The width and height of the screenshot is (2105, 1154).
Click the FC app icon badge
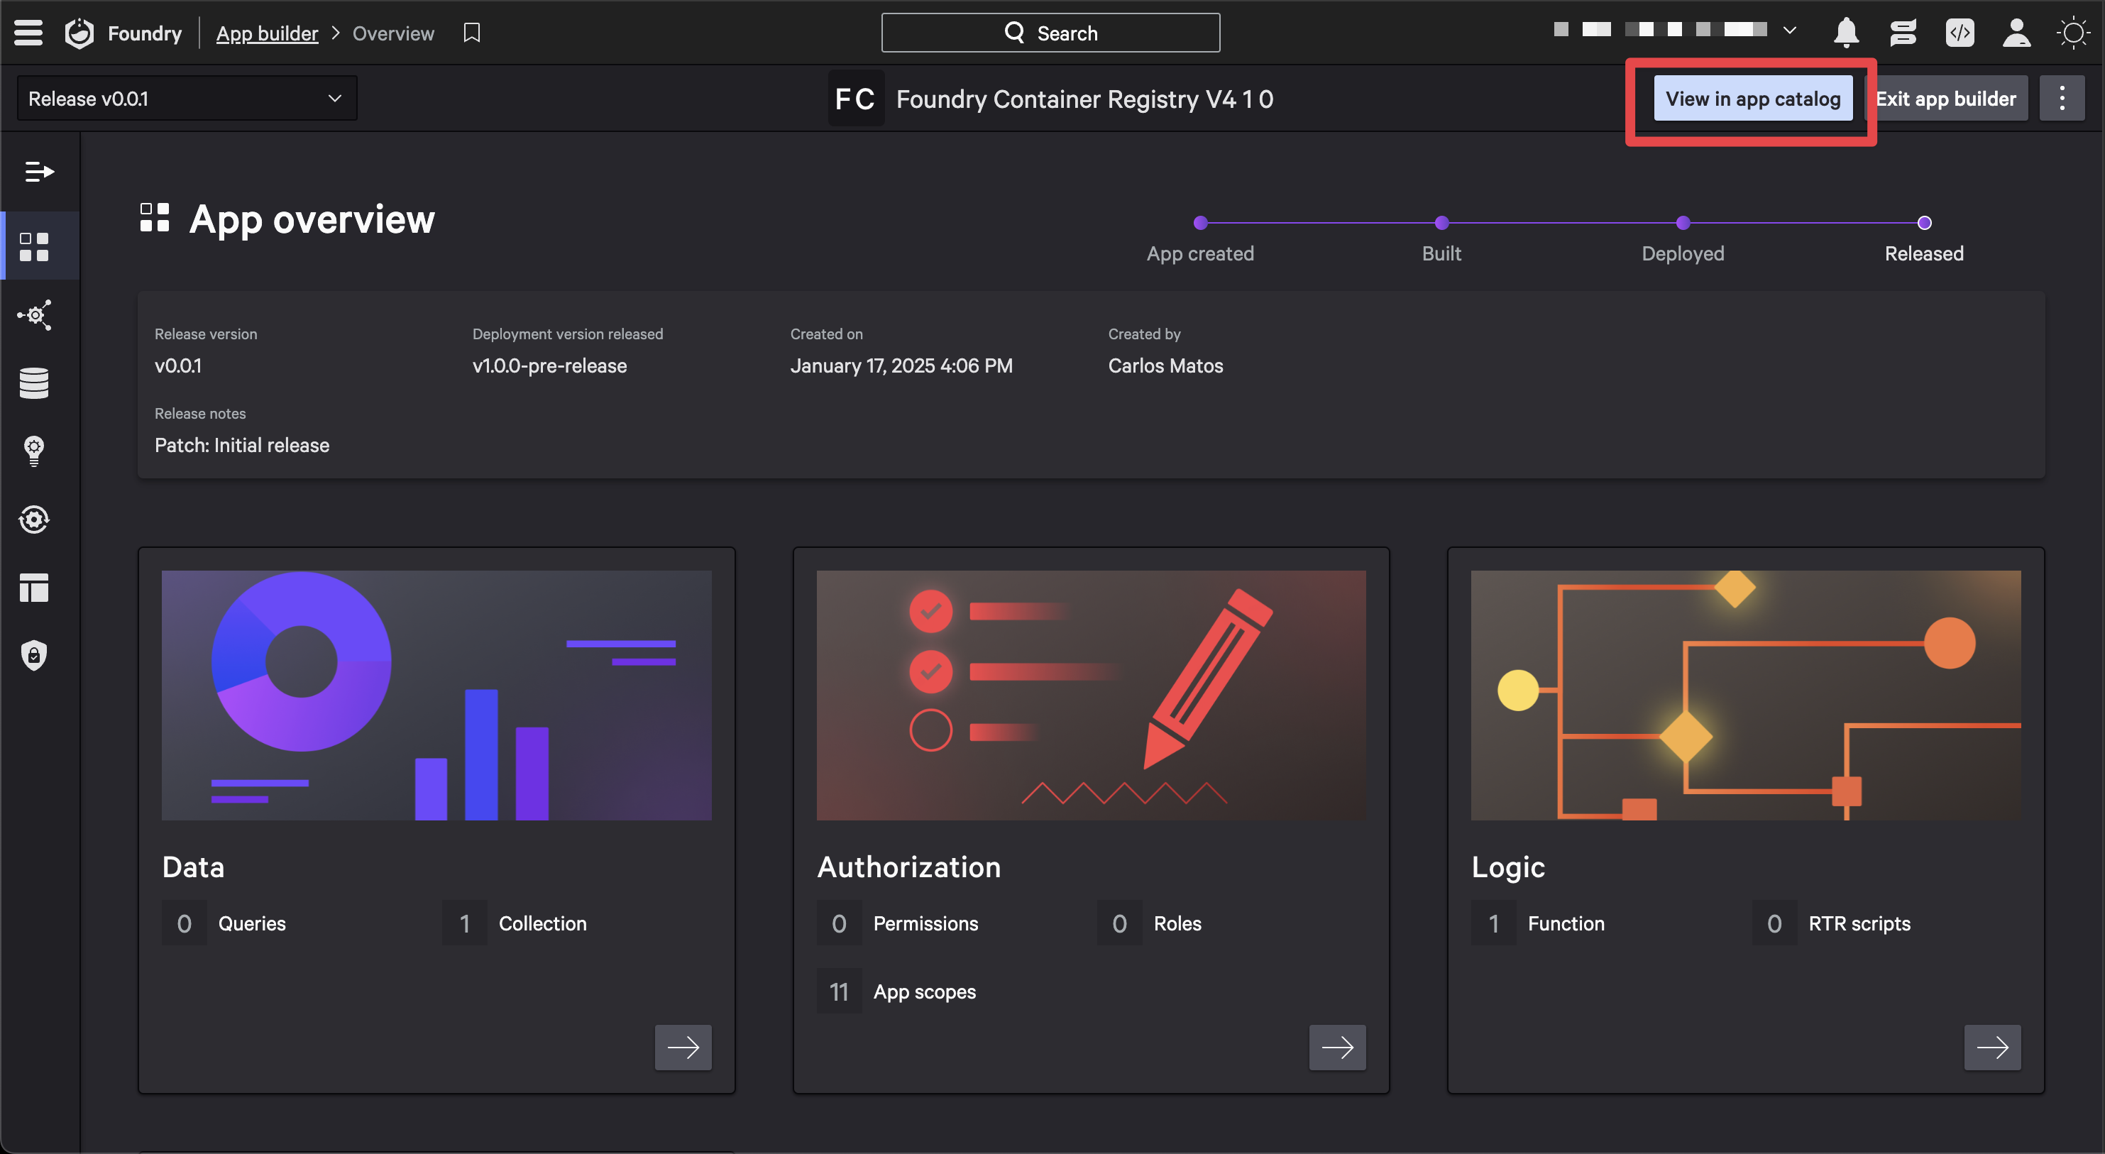click(x=856, y=99)
